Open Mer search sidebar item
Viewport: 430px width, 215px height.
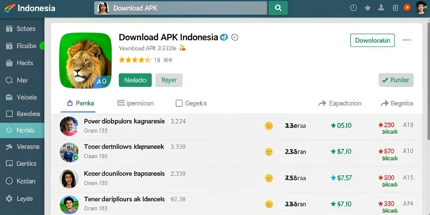click(x=22, y=80)
